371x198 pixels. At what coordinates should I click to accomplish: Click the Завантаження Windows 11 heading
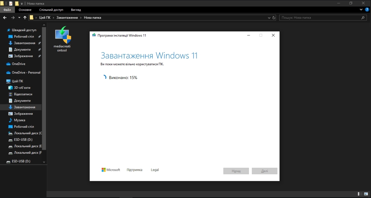click(x=149, y=56)
